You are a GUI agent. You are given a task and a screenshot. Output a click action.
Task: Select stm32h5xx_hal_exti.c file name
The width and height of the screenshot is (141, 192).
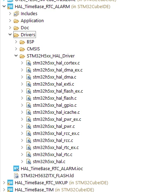point(54,84)
